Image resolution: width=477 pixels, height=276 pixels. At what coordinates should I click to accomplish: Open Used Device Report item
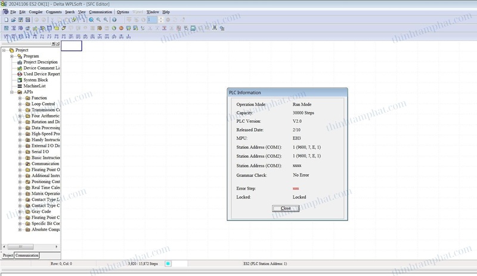click(41, 74)
